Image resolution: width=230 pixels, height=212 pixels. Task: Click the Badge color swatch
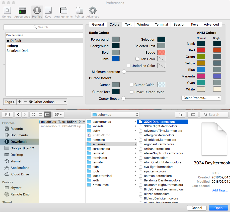pyautogui.click(x=161, y=52)
